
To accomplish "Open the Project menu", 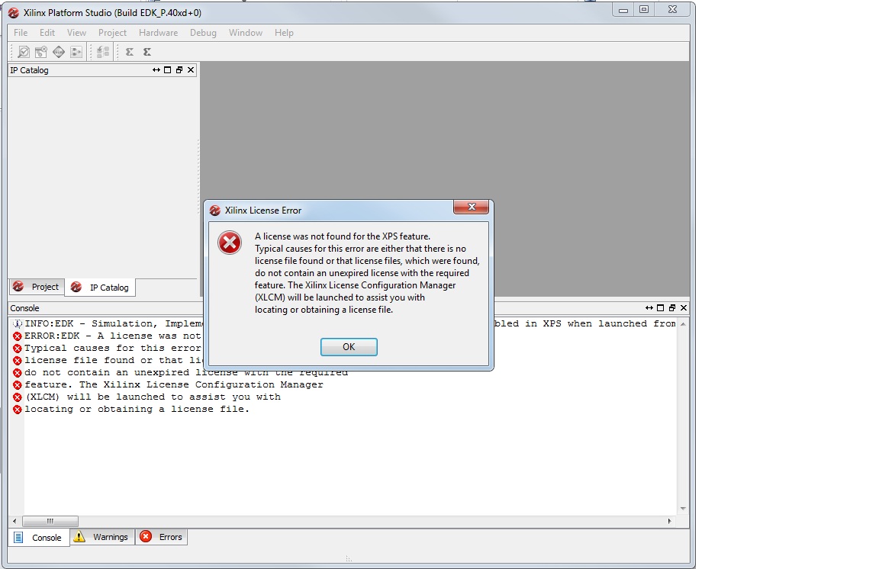I will 112,33.
